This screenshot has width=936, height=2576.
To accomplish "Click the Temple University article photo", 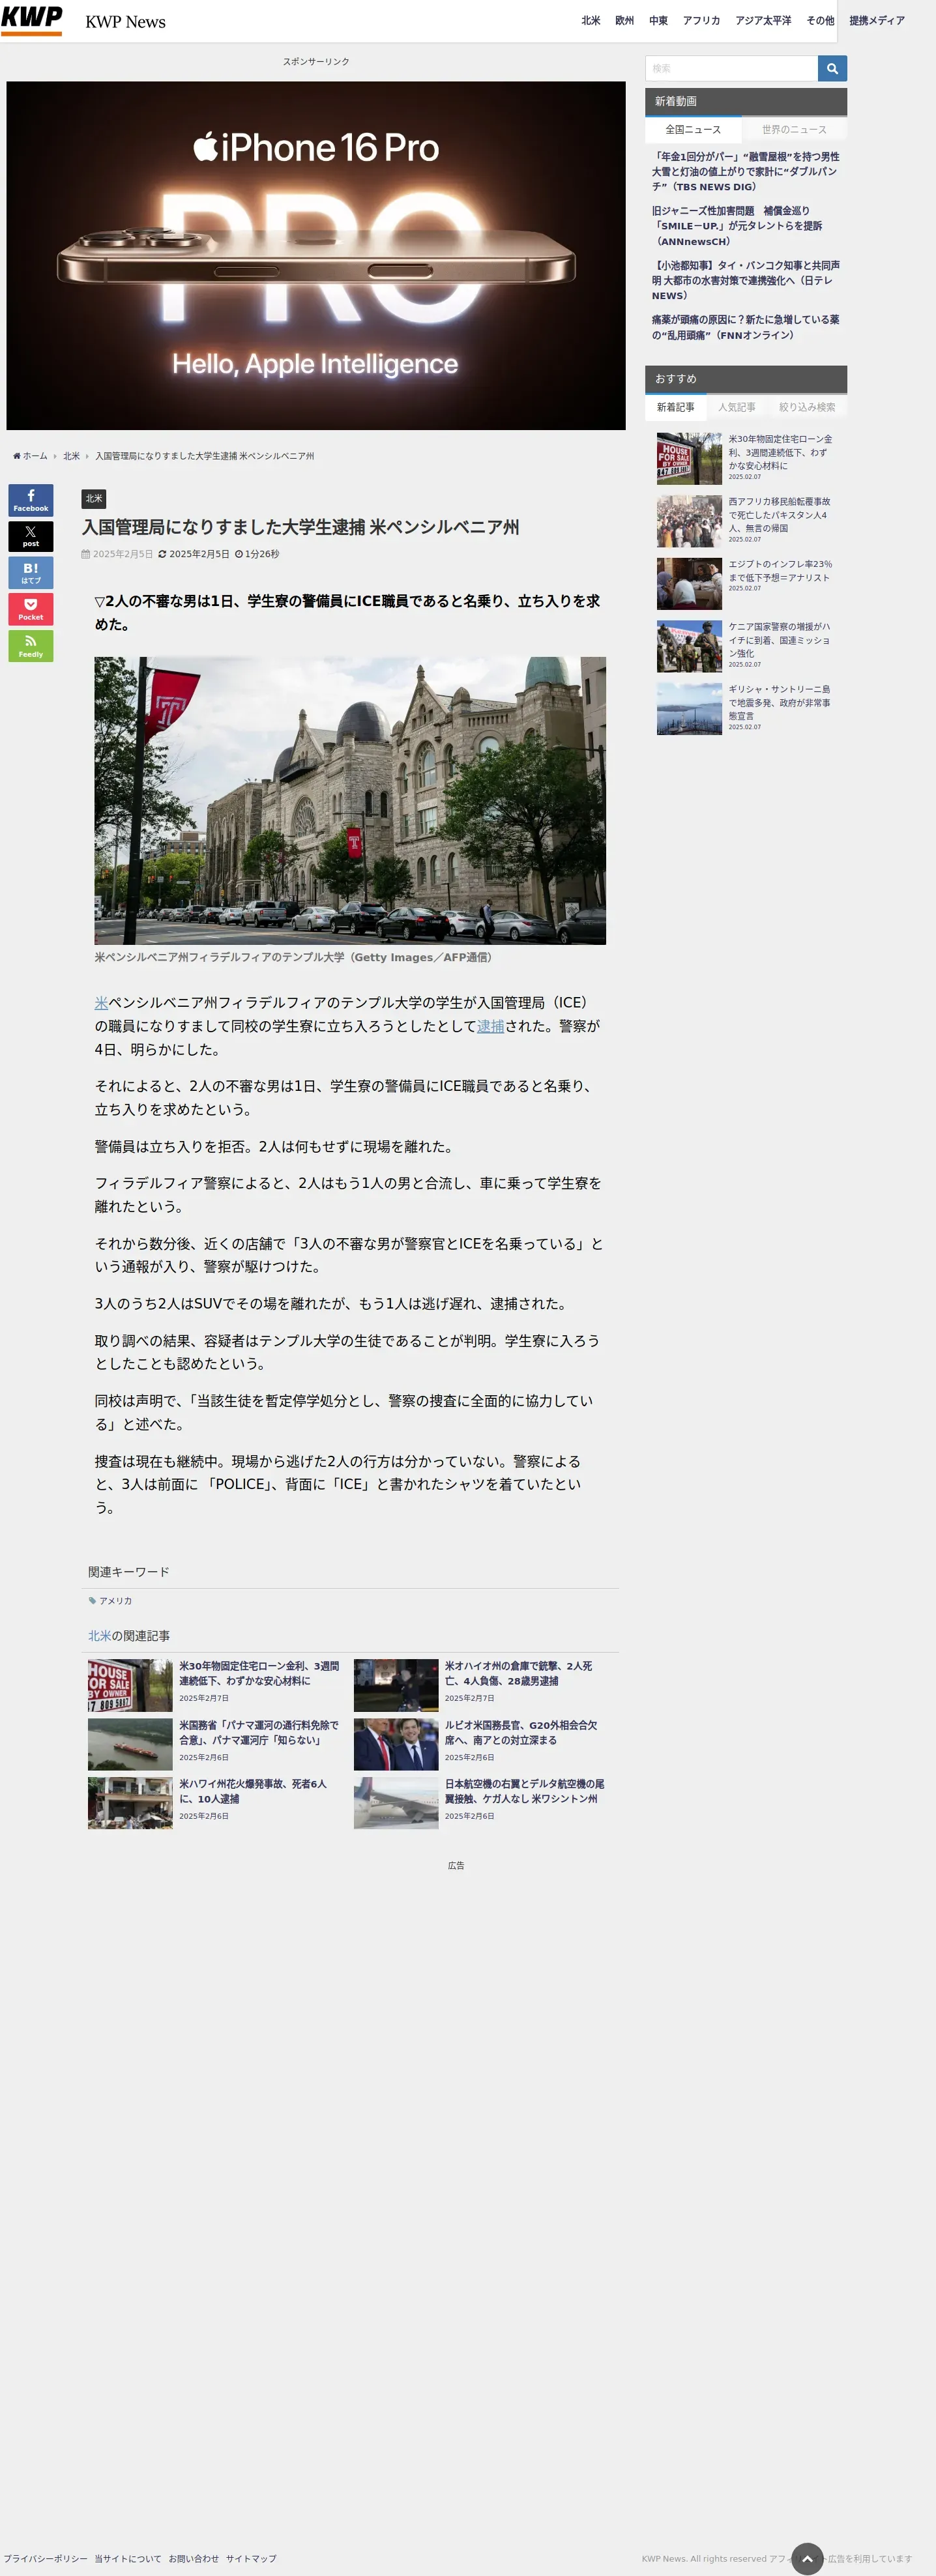I will pyautogui.click(x=350, y=800).
